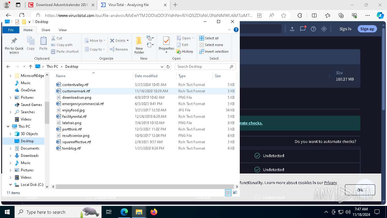This screenshot has height=218, width=387.
Task: Open the File menu tab
Action: 11,30
